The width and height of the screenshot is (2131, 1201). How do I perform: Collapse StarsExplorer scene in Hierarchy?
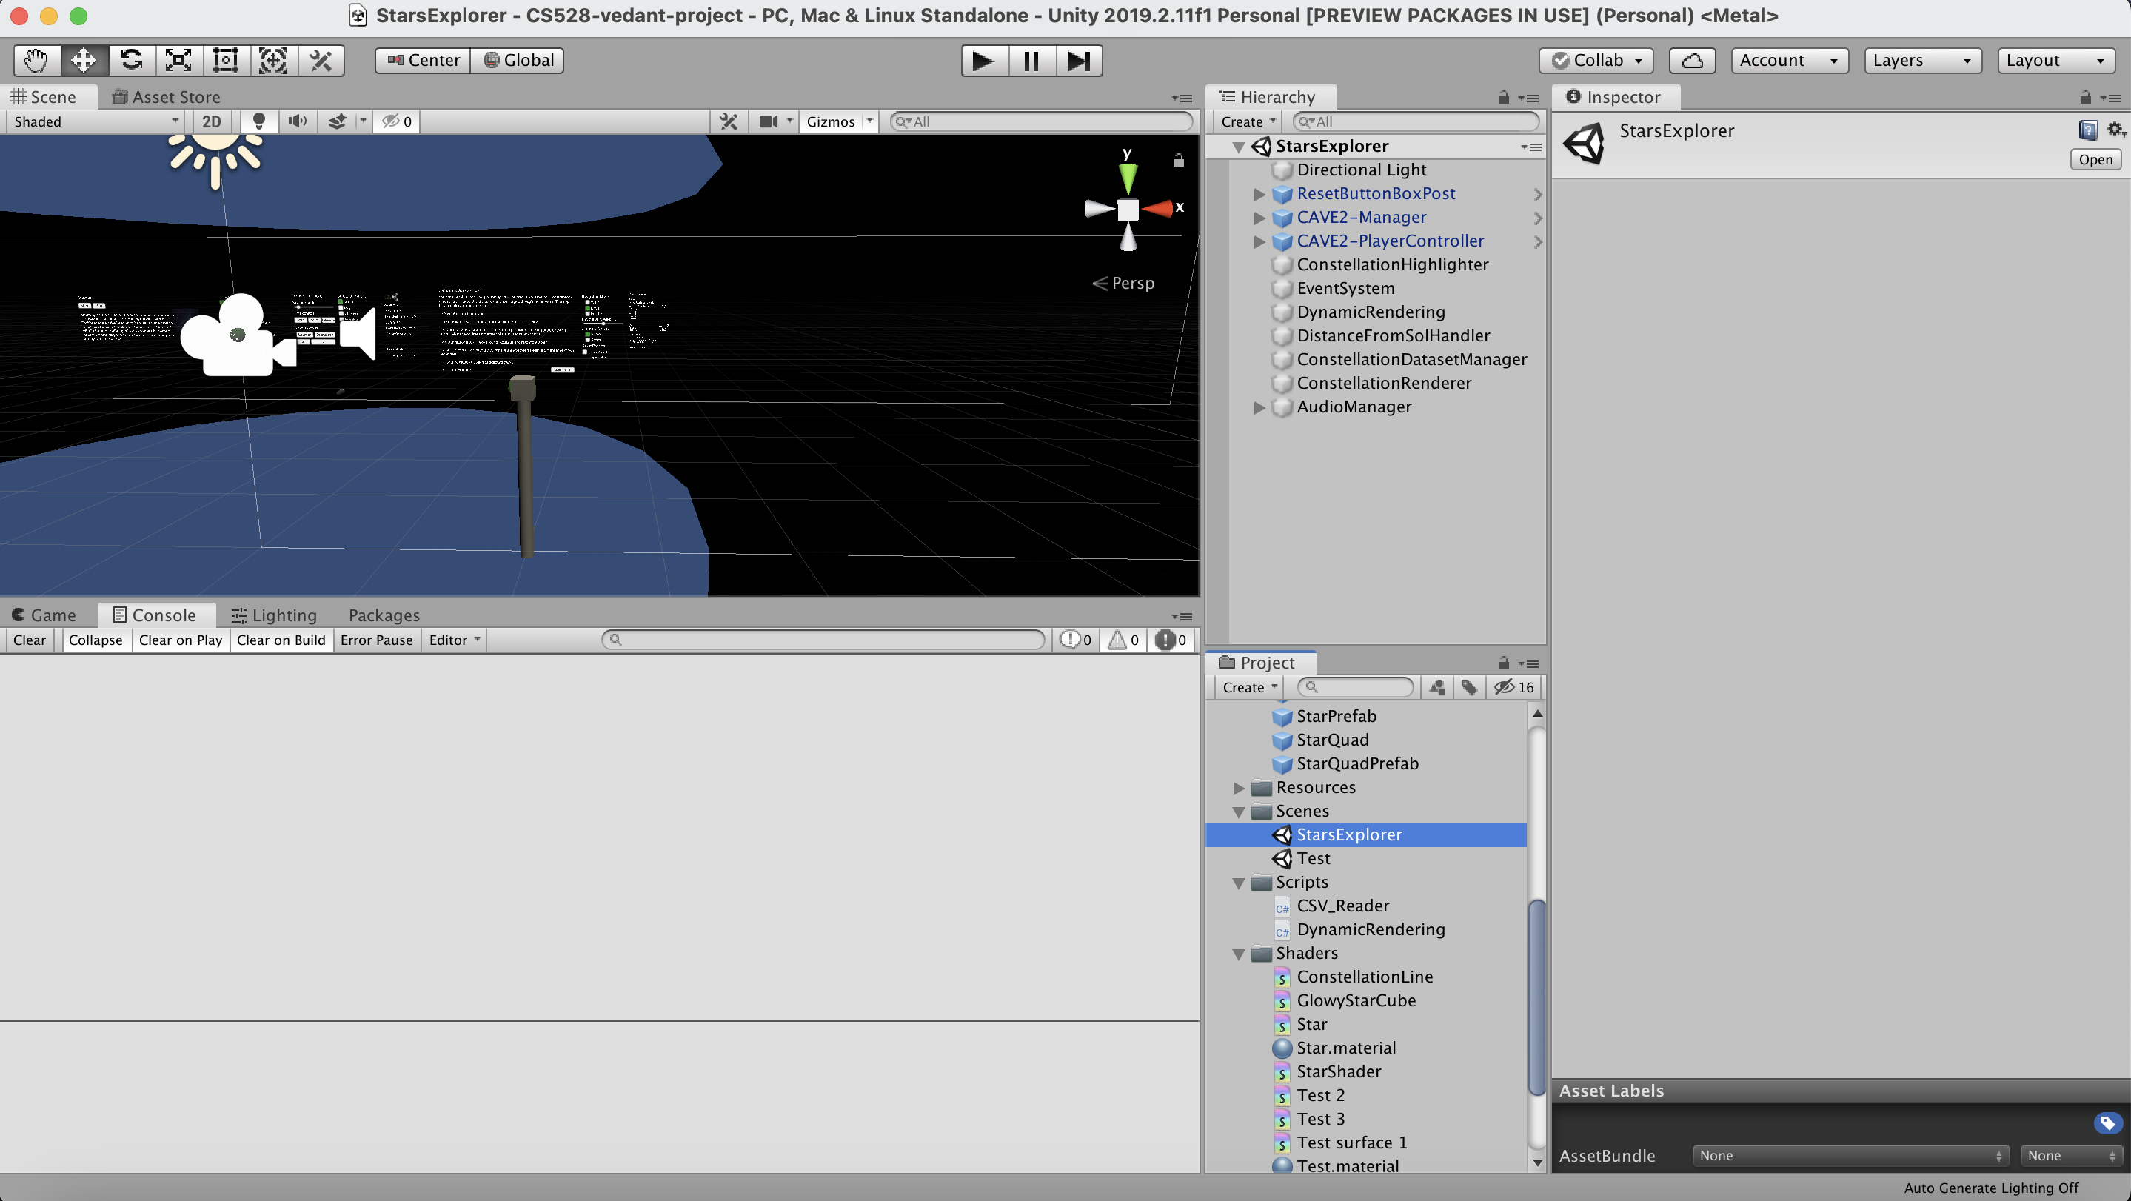click(x=1239, y=147)
